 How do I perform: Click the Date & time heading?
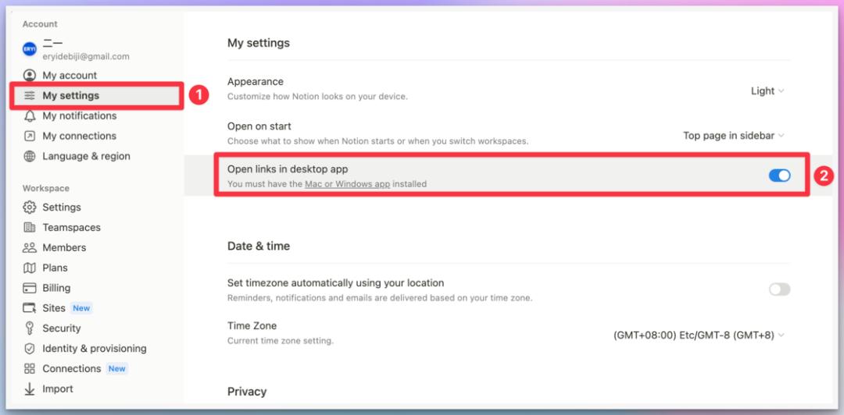coord(259,247)
